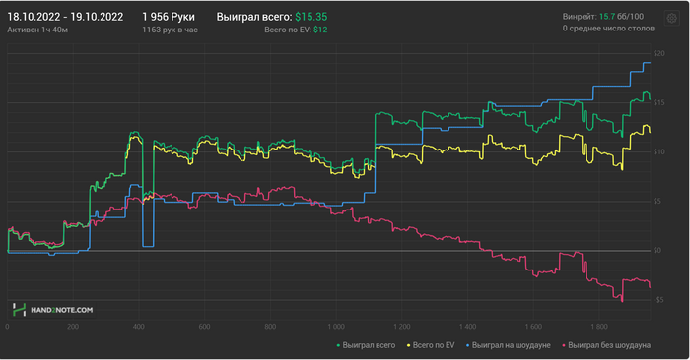Click the -$5 y-axis label
Image resolution: width=690 pixels, height=360 pixels.
pyautogui.click(x=658, y=300)
